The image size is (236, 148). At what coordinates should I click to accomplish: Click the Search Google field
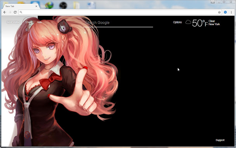118,23
